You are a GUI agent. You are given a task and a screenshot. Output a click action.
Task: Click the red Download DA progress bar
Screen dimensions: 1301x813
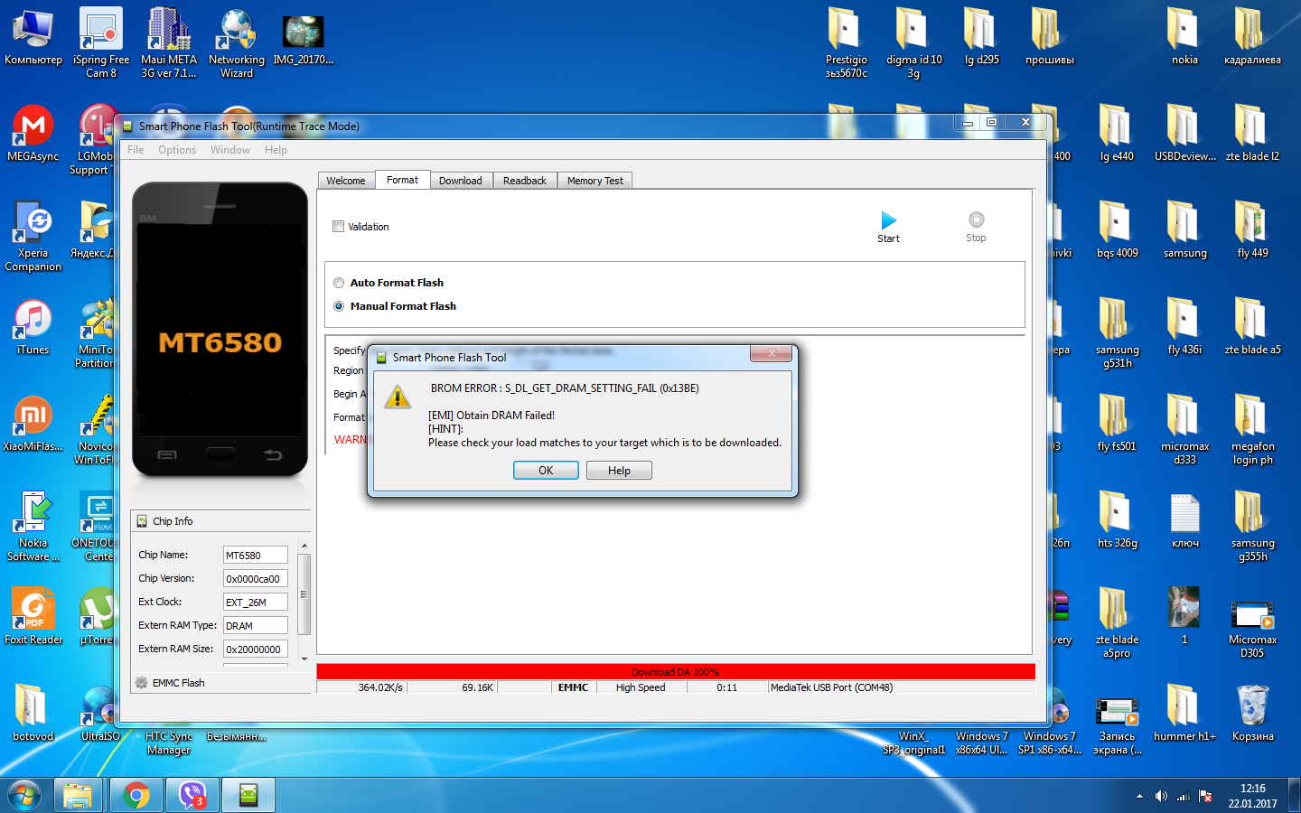tap(675, 672)
